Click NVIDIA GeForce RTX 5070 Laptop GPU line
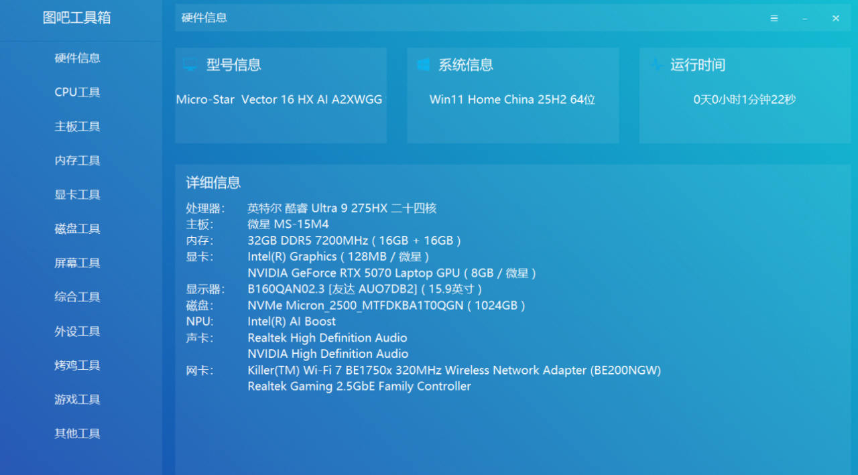Image resolution: width=858 pixels, height=475 pixels. click(392, 273)
